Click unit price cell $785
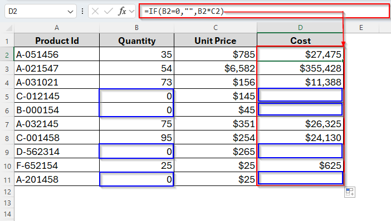The width and height of the screenshot is (391, 221). 216,54
